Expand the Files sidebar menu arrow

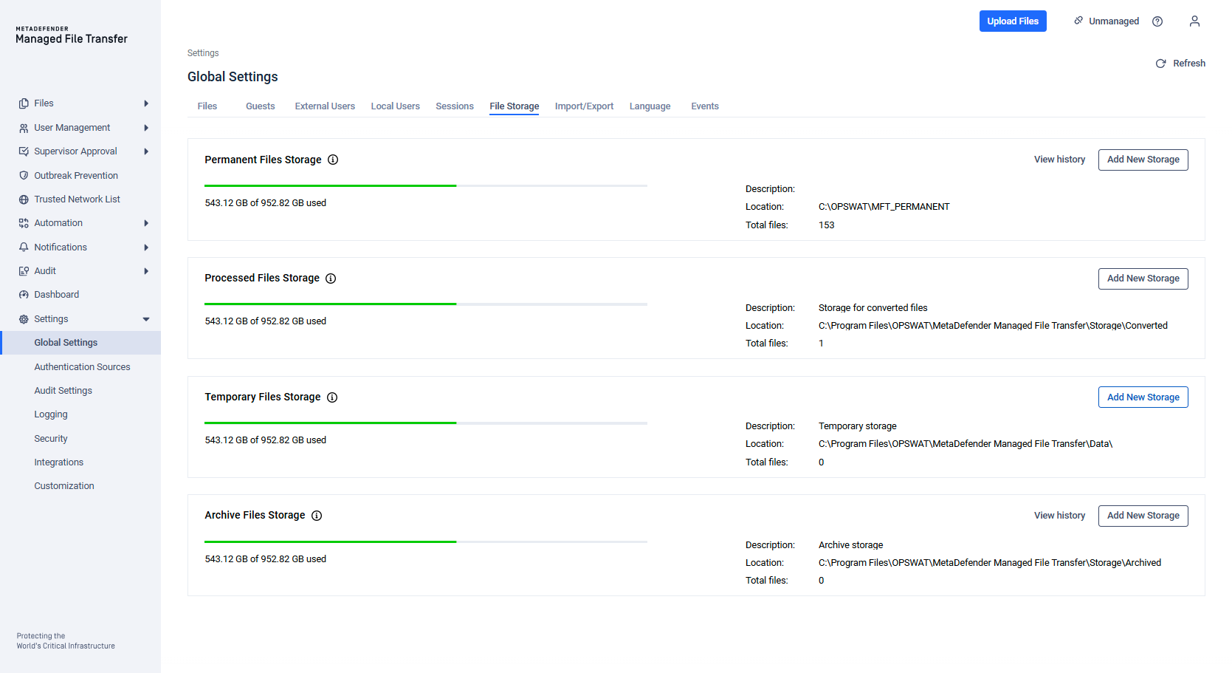click(x=146, y=103)
